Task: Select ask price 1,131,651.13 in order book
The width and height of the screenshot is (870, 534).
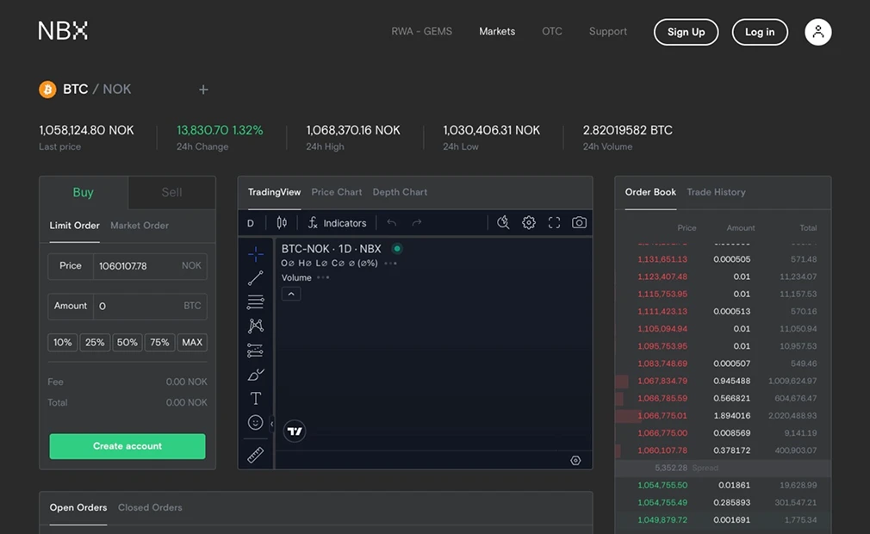Action: coord(662,259)
